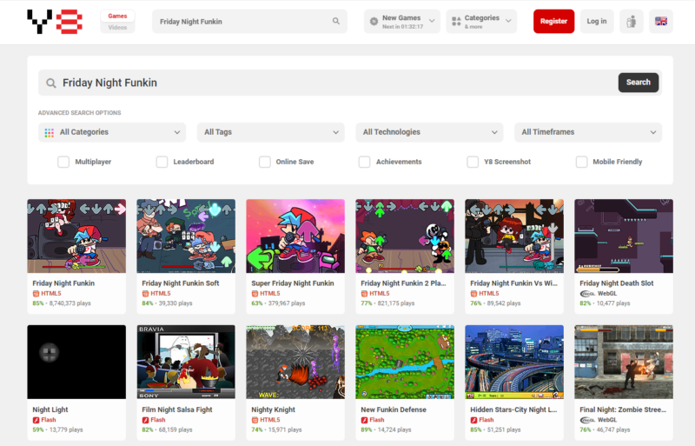The image size is (695, 446).
Task: Open the Friday Night Funkin title link
Action: point(63,283)
